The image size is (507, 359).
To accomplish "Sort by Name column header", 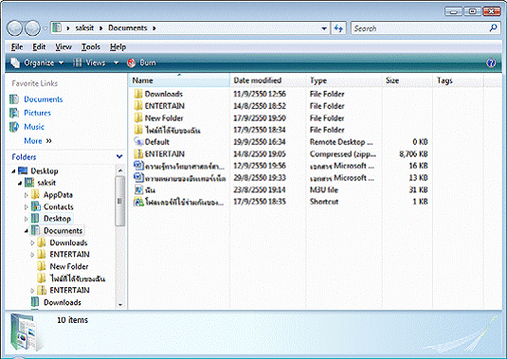I will coord(179,81).
